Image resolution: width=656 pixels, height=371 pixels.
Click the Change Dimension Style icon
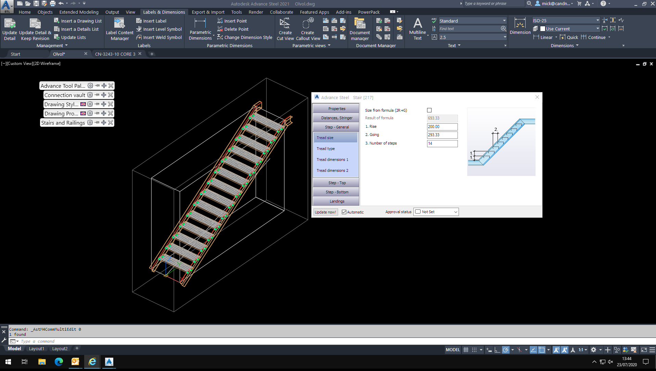[x=220, y=37]
